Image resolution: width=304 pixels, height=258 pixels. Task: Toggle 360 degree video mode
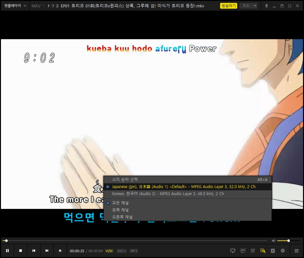[x=243, y=251]
